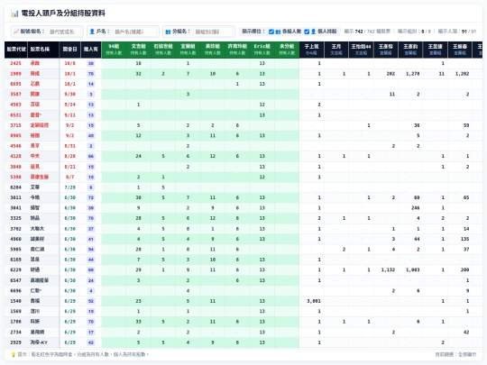
Task: Click the 文吉組 count 33 in row 1786
Action: pyautogui.click(x=139, y=322)
